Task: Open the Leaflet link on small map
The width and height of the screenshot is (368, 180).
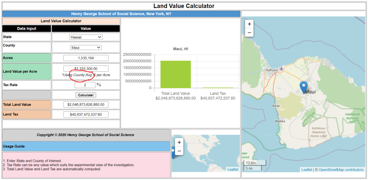Action: 233,169
